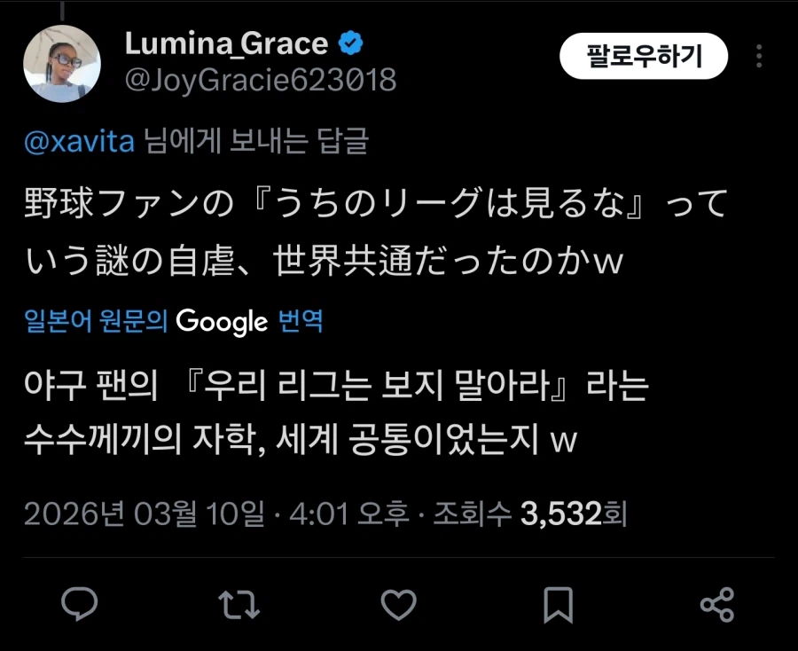798x651 pixels.
Task: Open the three-dot more options menu
Action: 759,57
